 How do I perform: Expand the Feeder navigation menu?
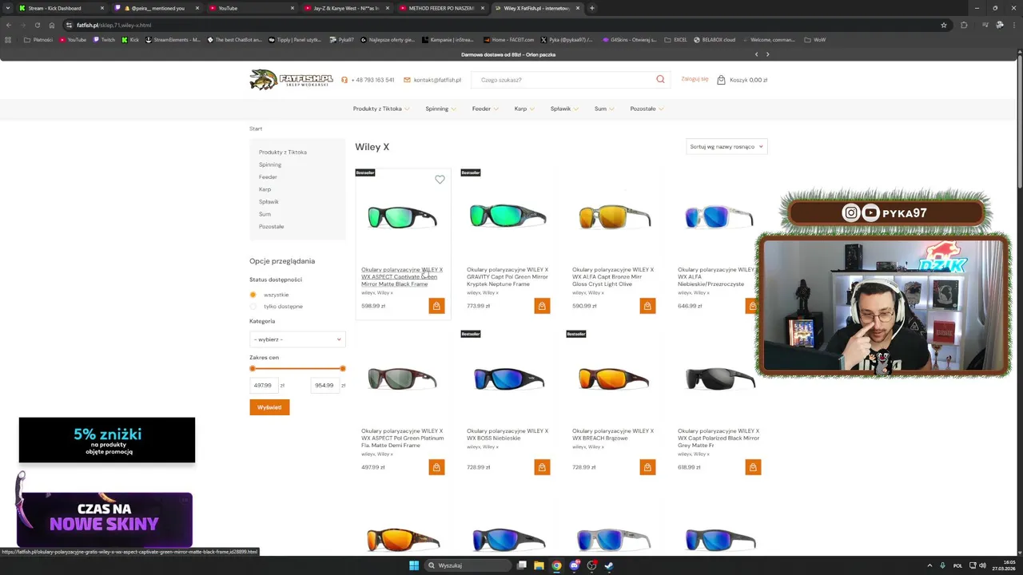pos(485,109)
